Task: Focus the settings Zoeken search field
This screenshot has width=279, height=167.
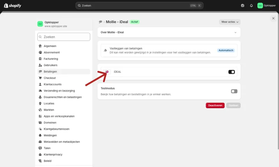Action: pos(64,37)
